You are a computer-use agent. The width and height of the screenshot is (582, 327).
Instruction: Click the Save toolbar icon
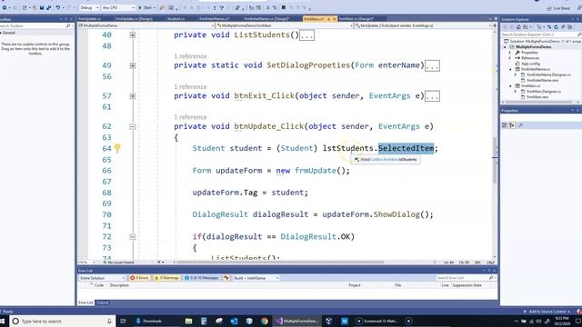point(42,8)
